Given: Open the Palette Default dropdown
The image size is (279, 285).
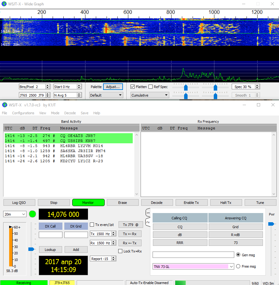Looking at the screenshot, I should (106, 95).
